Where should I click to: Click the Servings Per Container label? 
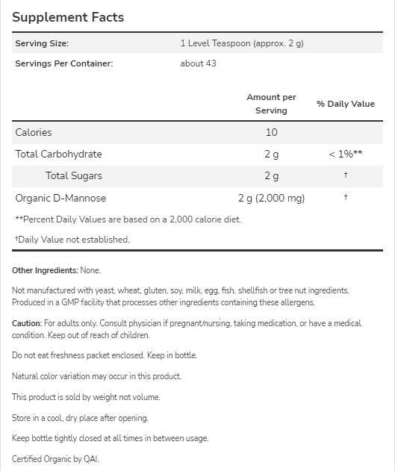64,63
